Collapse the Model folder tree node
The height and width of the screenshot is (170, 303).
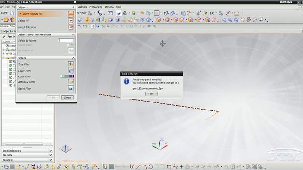tap(3, 58)
